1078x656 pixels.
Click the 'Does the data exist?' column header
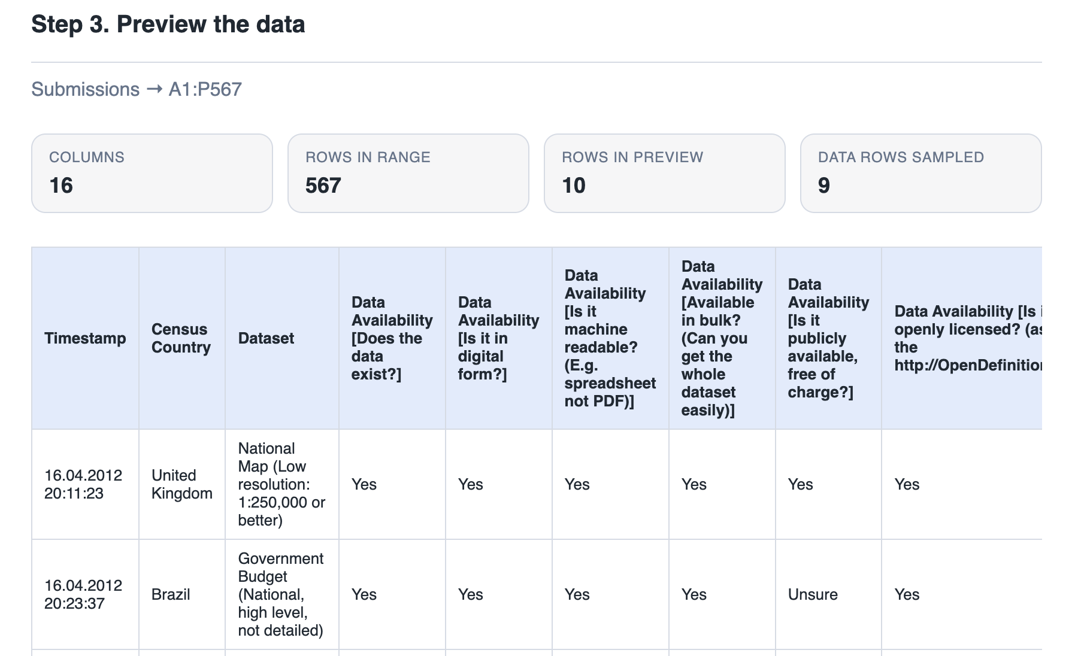pyautogui.click(x=390, y=338)
